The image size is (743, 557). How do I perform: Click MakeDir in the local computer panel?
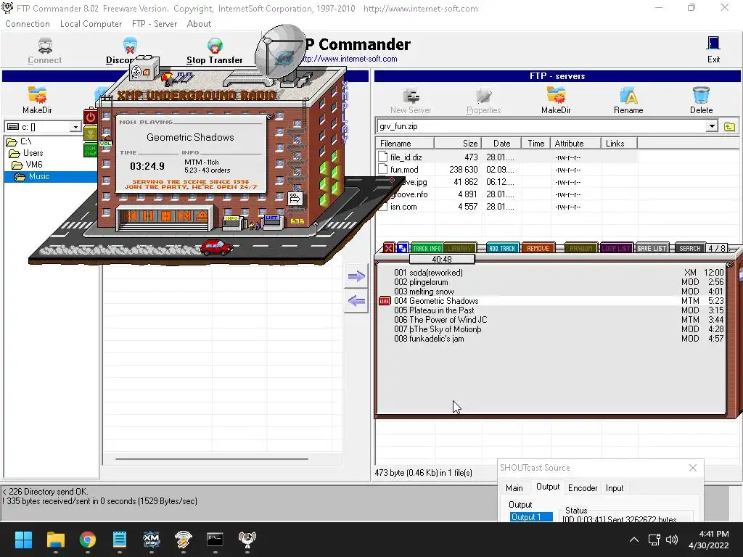pos(37,100)
